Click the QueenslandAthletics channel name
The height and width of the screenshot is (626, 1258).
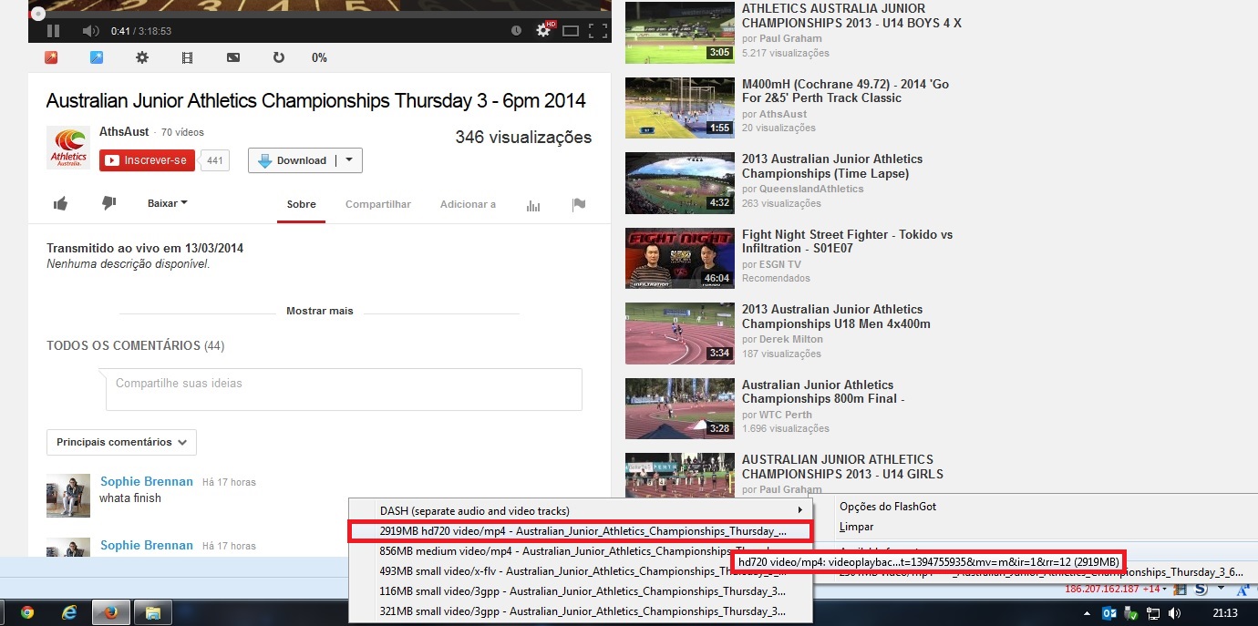pyautogui.click(x=811, y=189)
